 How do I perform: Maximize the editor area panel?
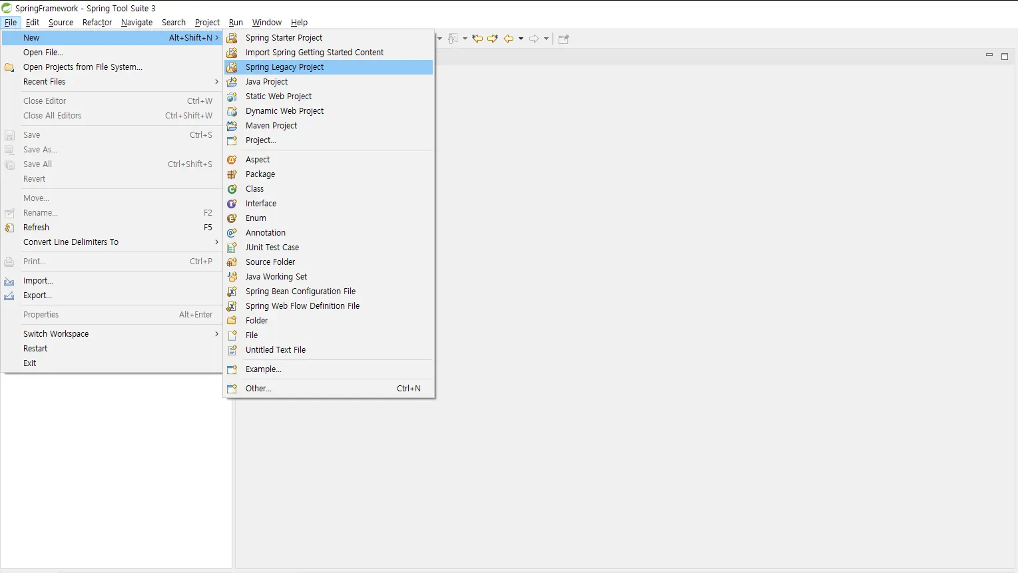click(x=1005, y=57)
